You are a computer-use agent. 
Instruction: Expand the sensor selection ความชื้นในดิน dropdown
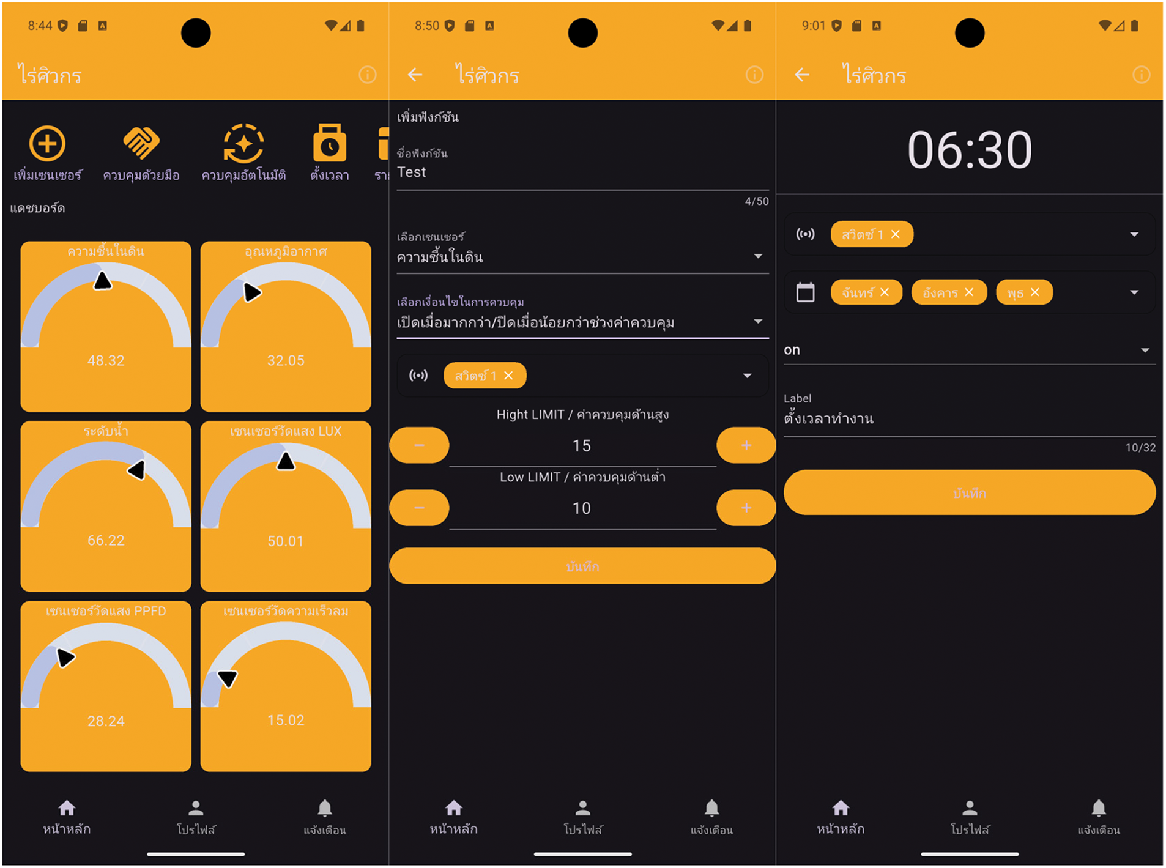pos(758,256)
